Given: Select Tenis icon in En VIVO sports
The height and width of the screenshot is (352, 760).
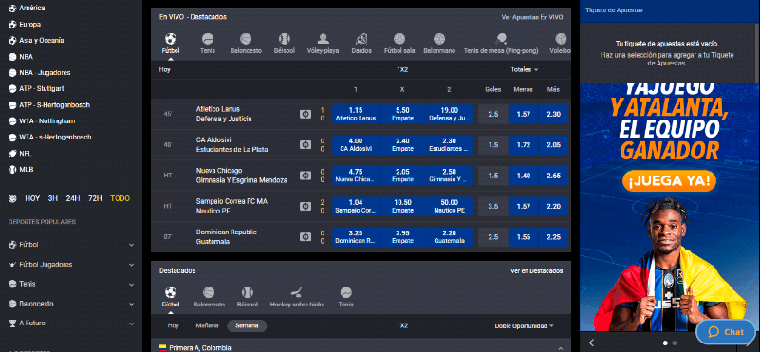Looking at the screenshot, I should pyautogui.click(x=208, y=39).
